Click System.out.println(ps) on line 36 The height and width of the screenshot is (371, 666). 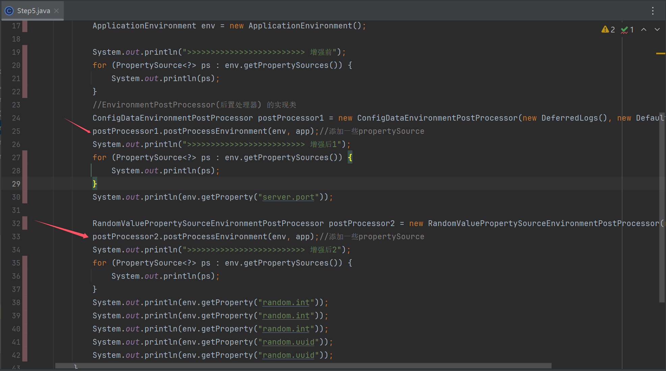165,276
